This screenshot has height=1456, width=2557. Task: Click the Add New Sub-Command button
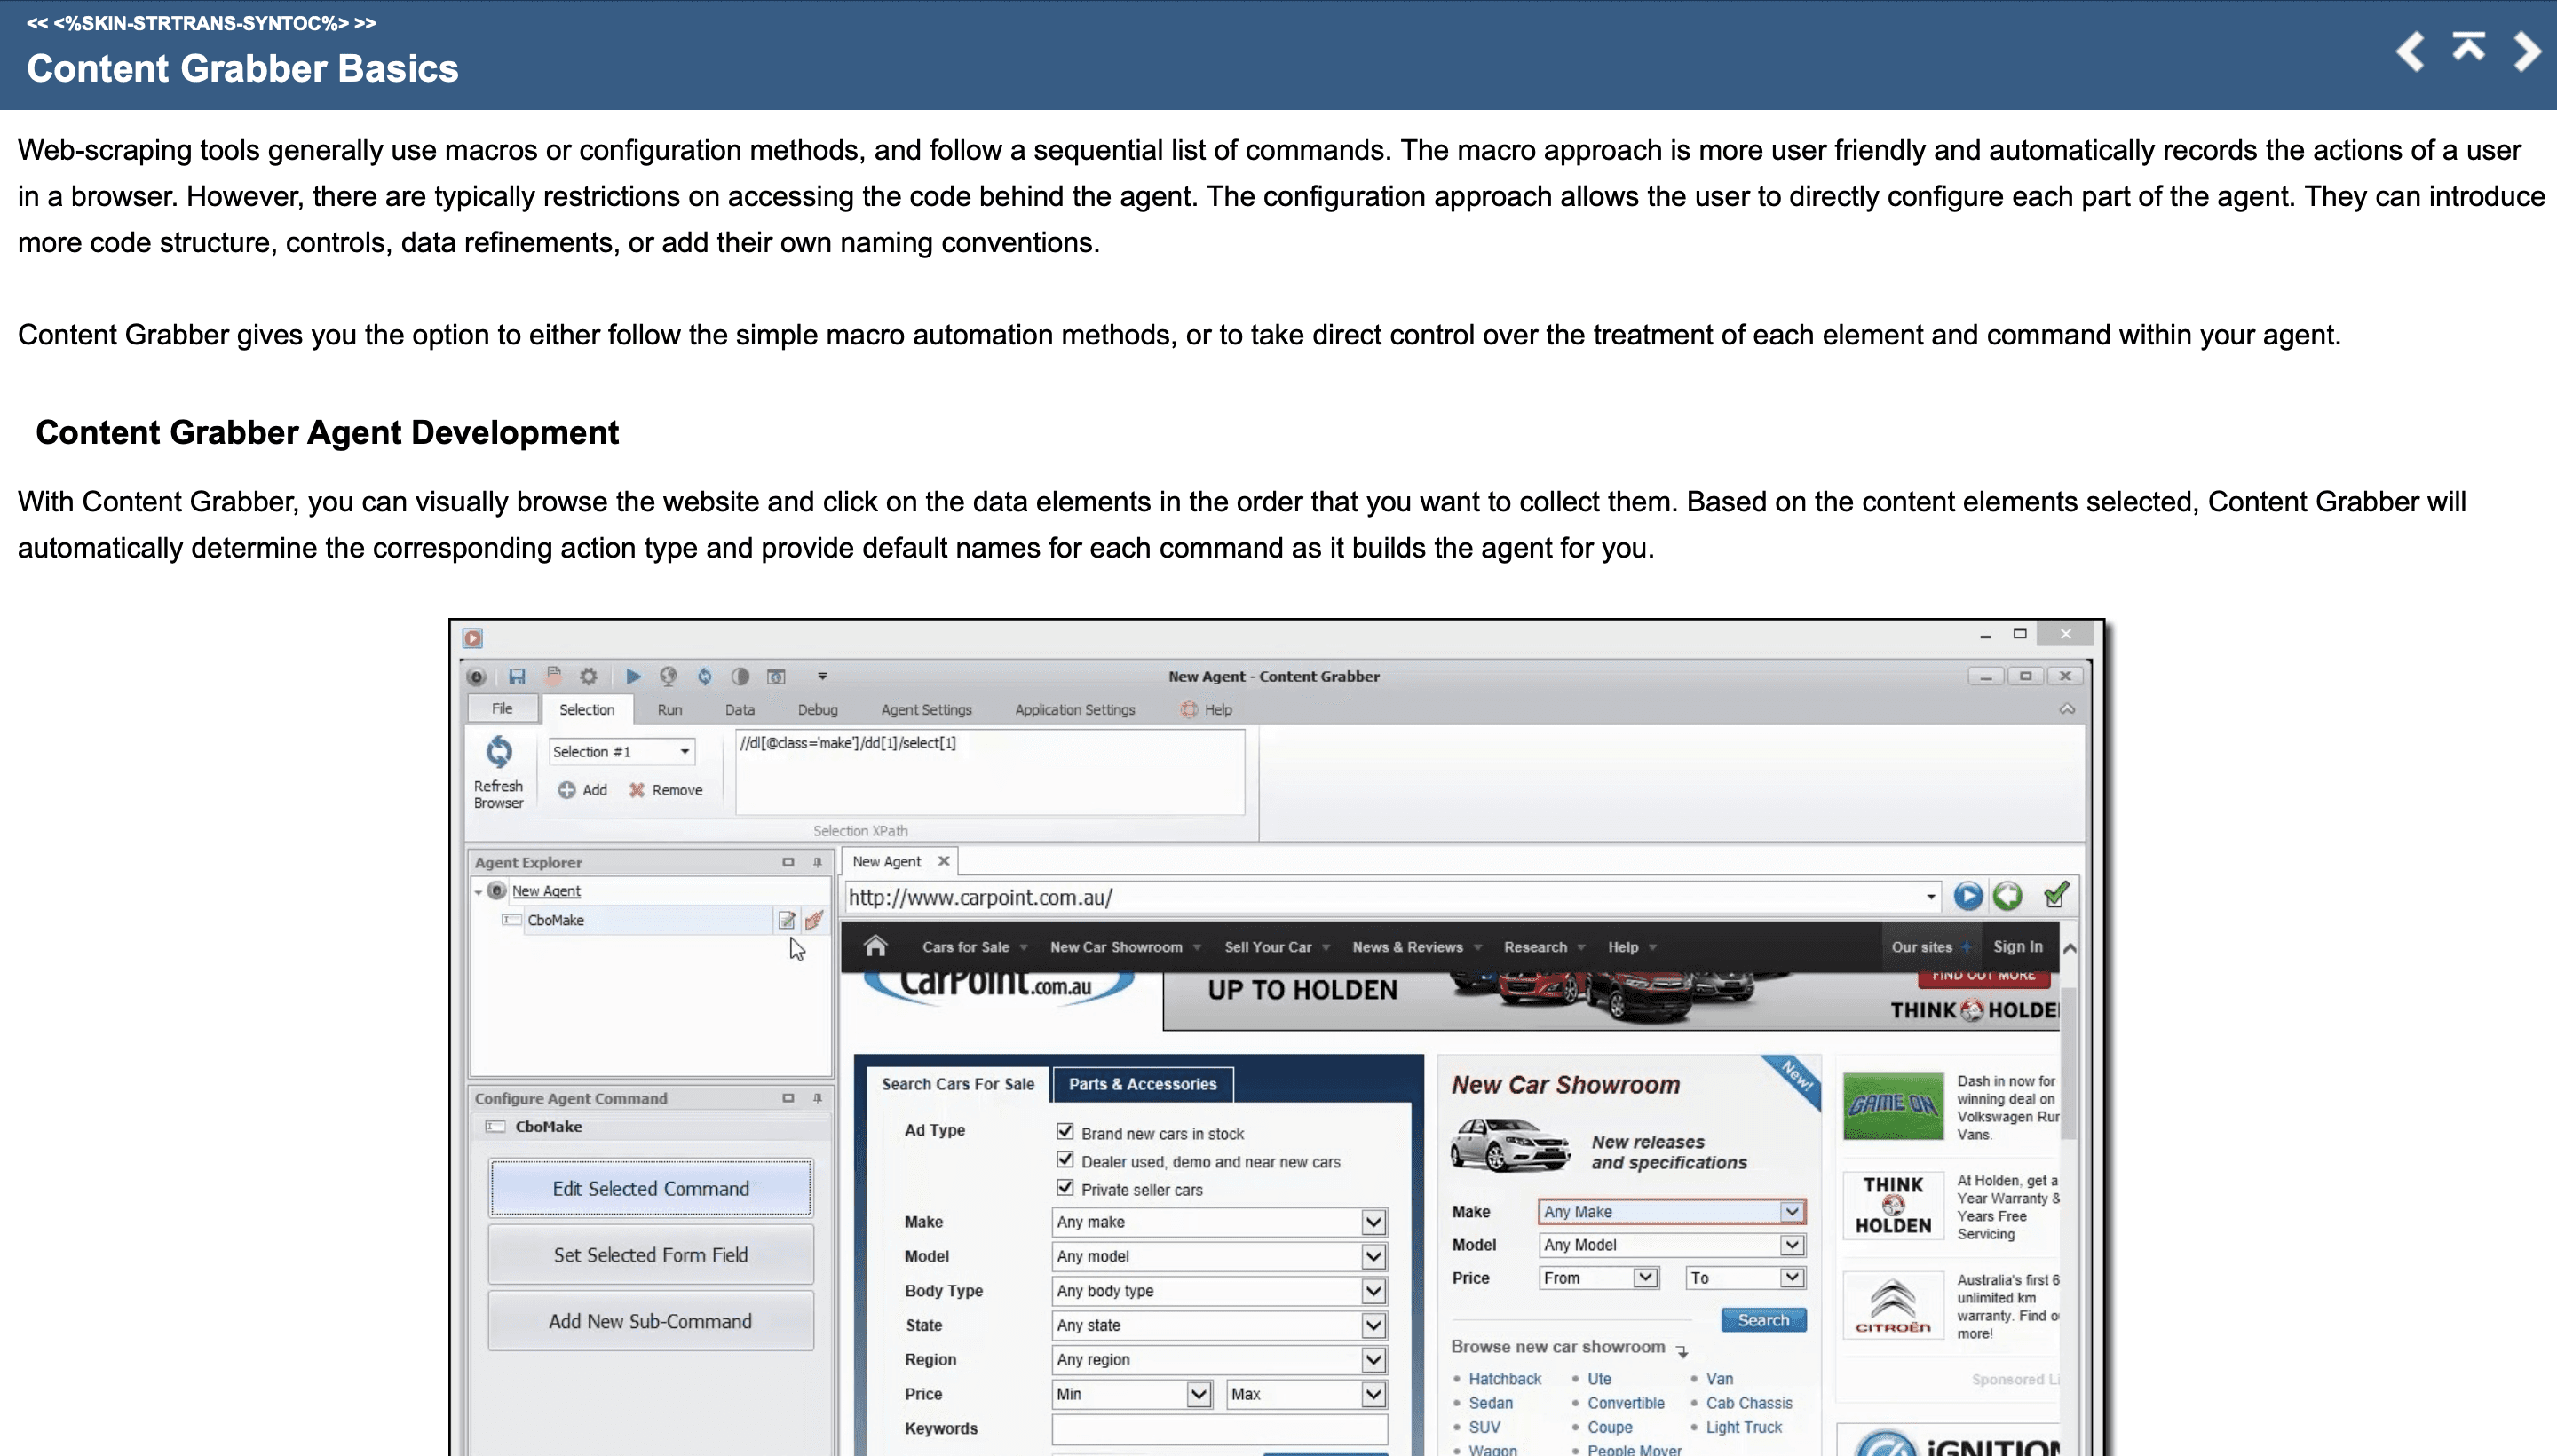(x=650, y=1321)
